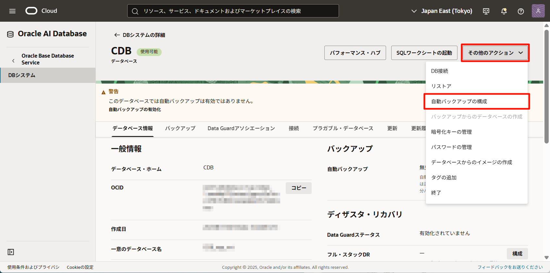Open the notifications bell

click(x=504, y=11)
